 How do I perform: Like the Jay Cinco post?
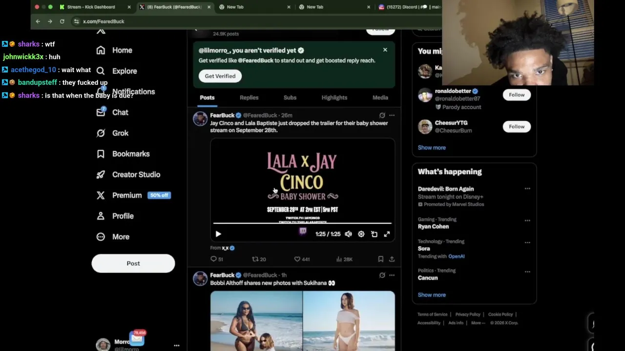(x=302, y=259)
